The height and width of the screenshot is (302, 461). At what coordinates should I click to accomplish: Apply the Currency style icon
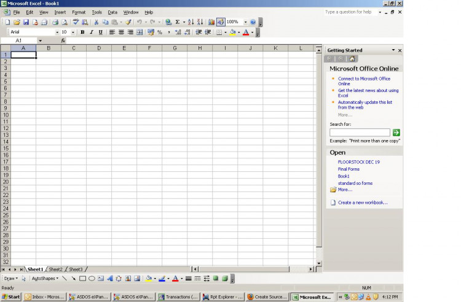pos(151,32)
